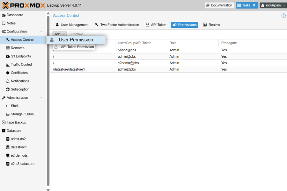Go to Notifications settings
This screenshot has height=191, width=287.
click(x=20, y=81)
